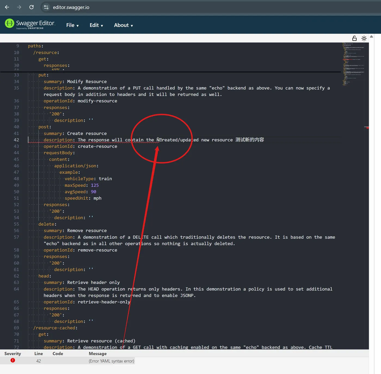Open site information icon in address bar

[46, 7]
